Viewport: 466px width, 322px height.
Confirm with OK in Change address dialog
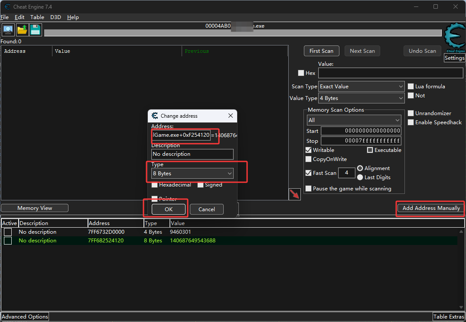pyautogui.click(x=169, y=209)
